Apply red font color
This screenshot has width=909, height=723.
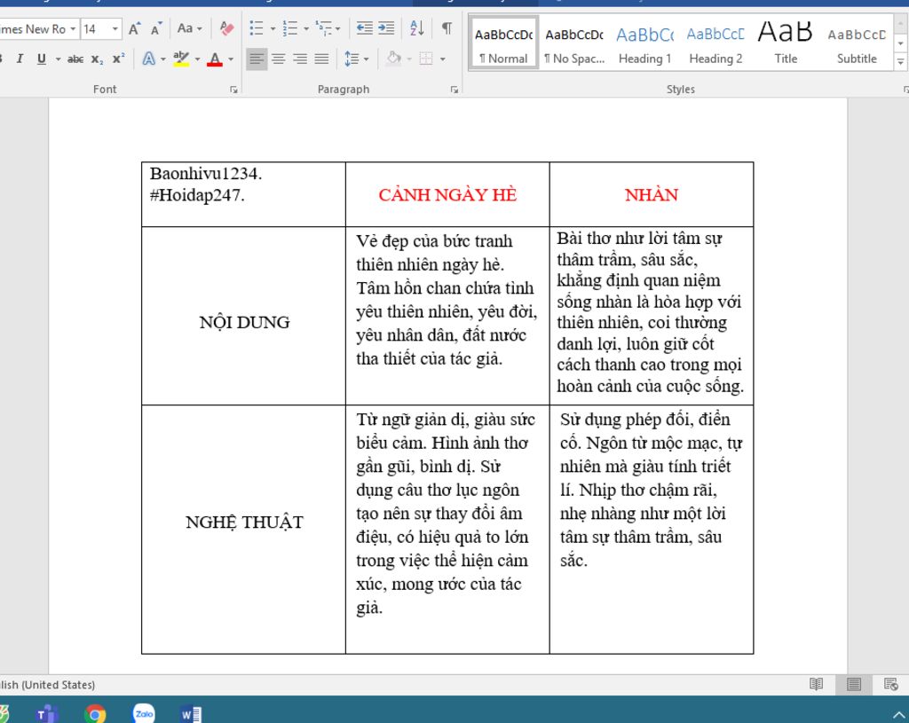(215, 59)
